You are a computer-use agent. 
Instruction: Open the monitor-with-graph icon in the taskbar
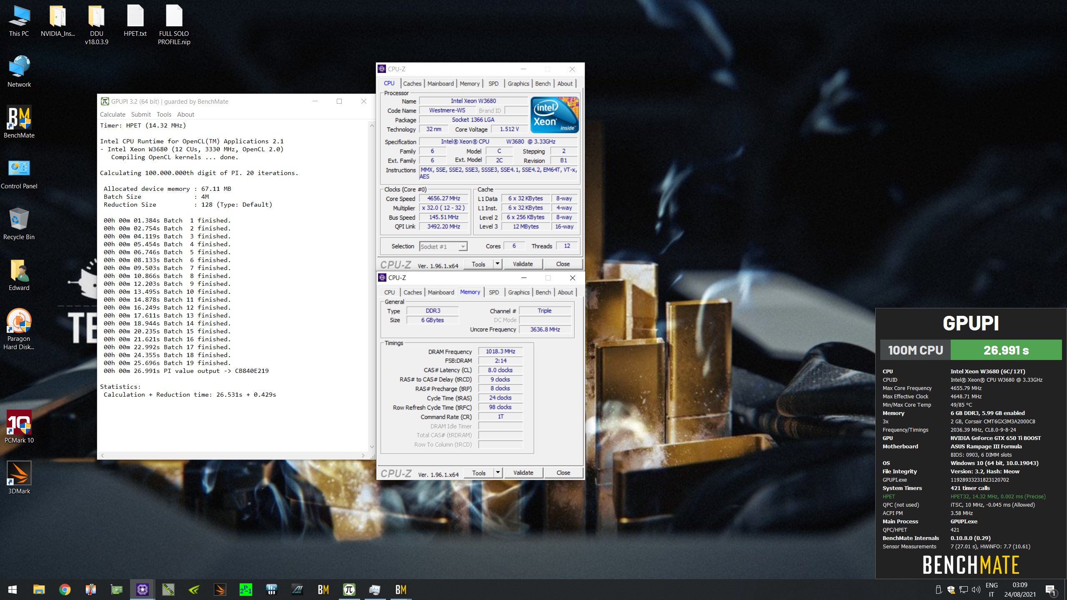(375, 589)
